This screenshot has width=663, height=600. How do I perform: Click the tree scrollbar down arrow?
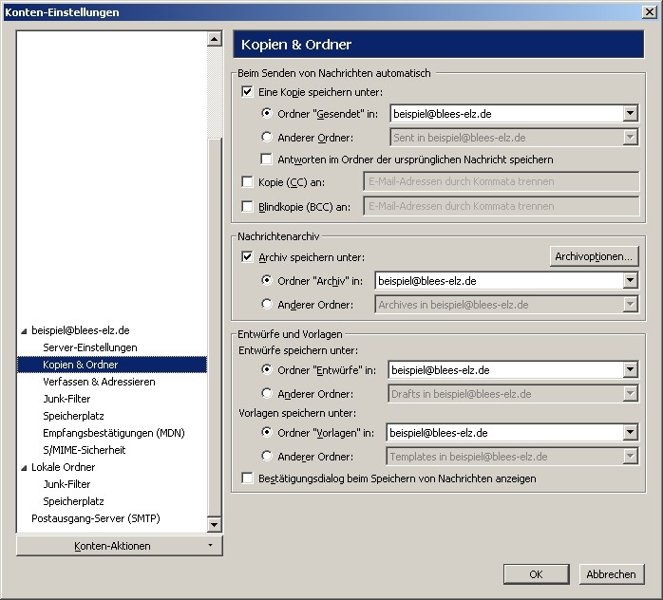215,525
